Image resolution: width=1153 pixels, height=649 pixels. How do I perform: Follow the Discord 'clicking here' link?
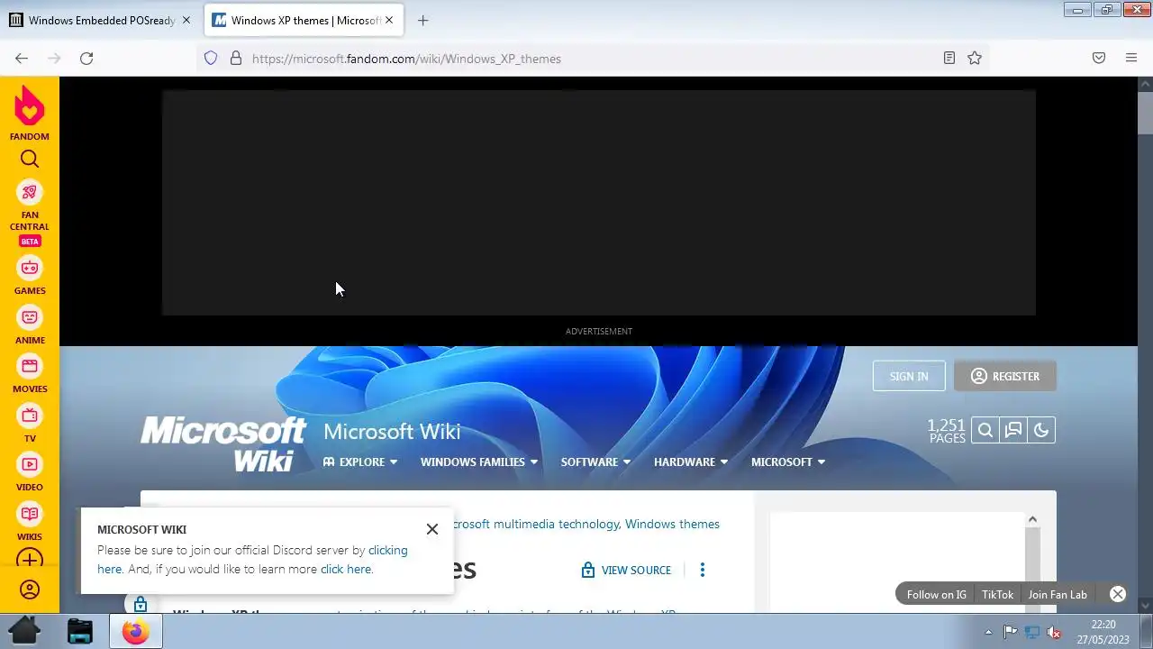387,550
